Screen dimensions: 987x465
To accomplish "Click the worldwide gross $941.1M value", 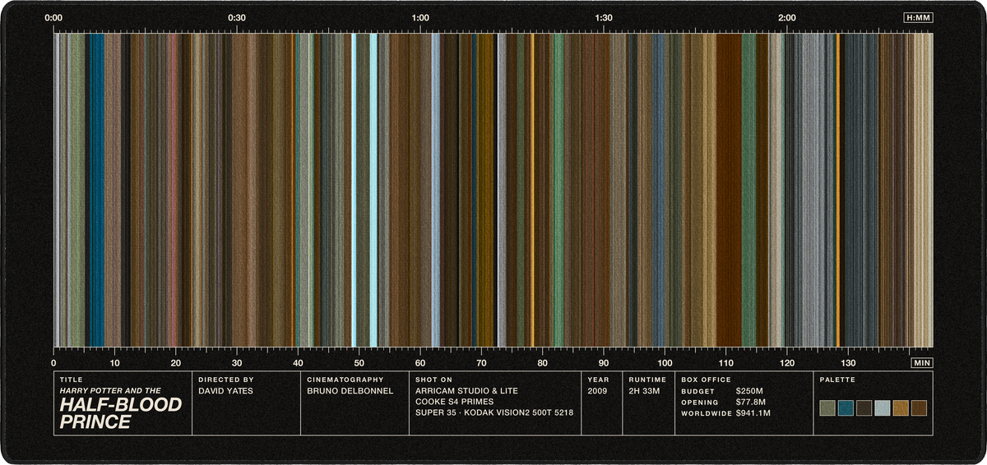I will (x=753, y=413).
